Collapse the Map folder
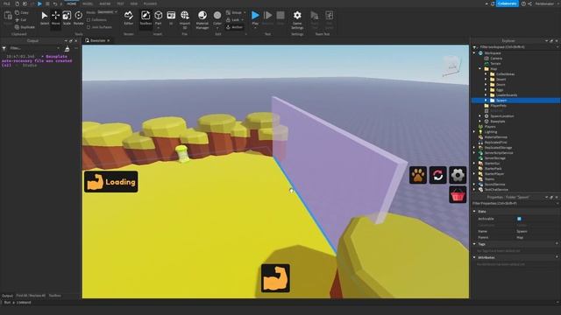 click(x=480, y=68)
